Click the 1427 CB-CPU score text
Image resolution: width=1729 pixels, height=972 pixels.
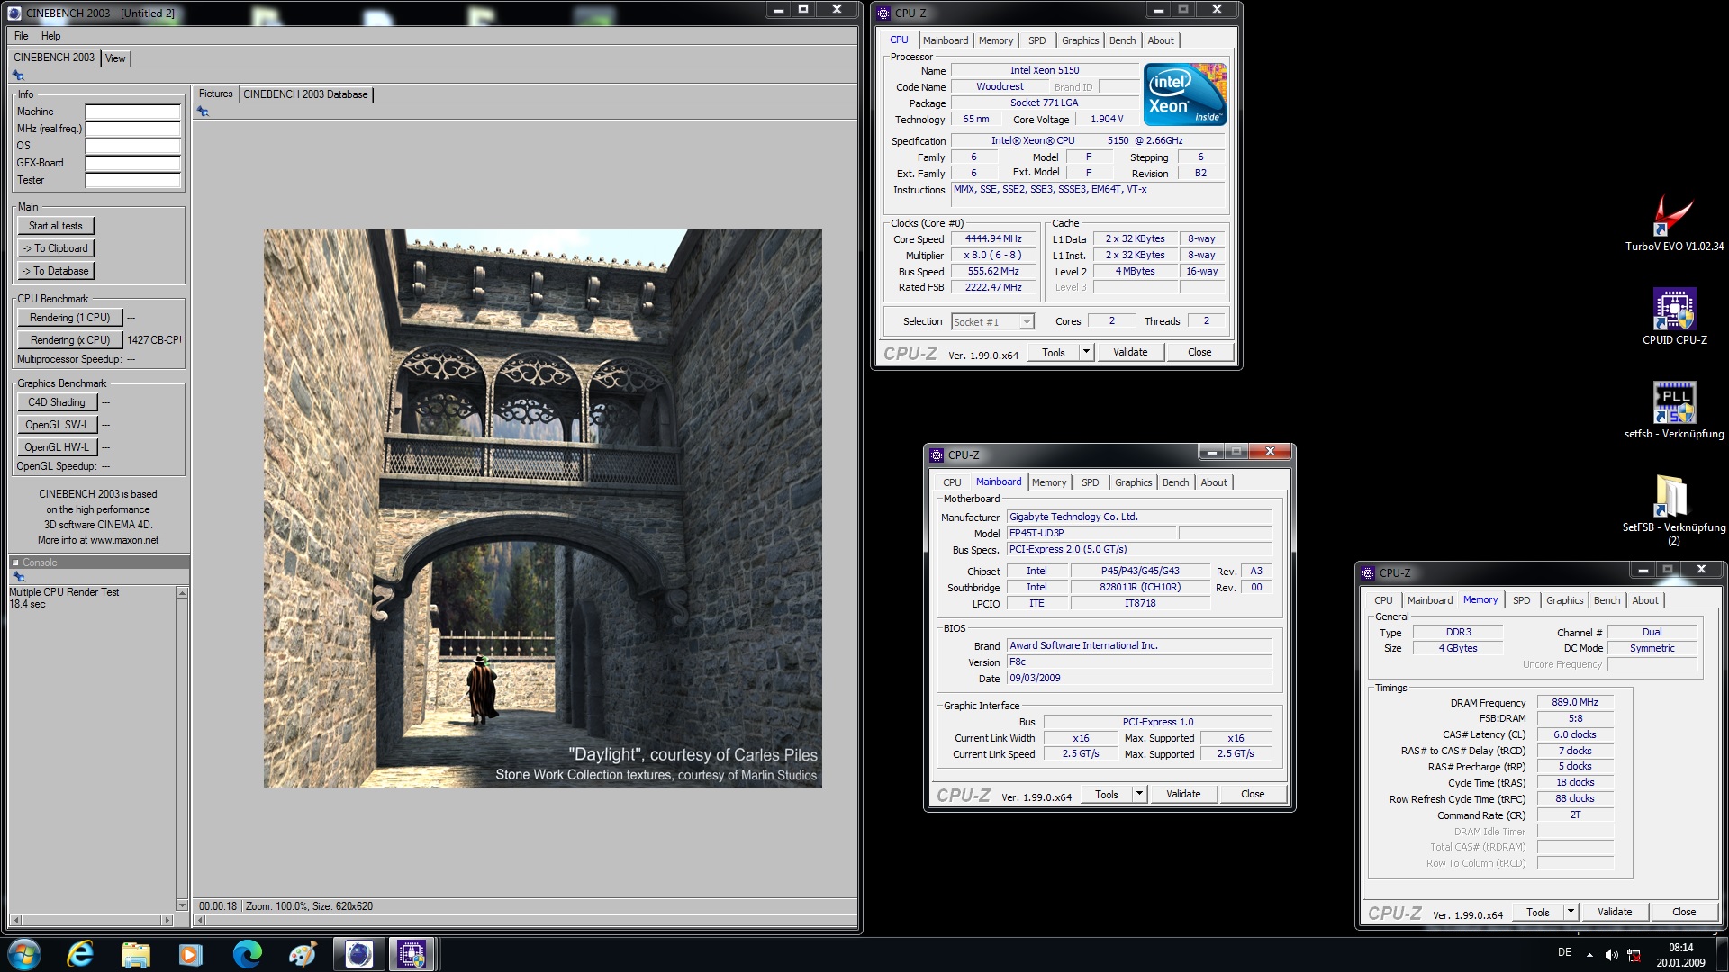[x=154, y=340]
